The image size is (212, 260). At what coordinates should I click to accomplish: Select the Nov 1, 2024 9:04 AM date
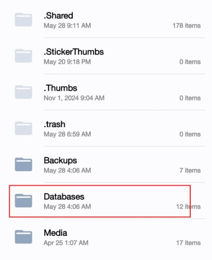point(74,98)
